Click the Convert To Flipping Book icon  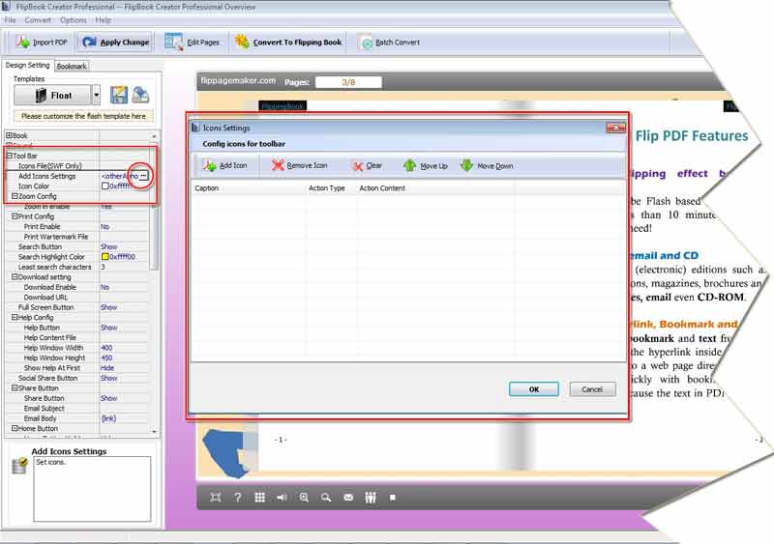click(x=242, y=42)
